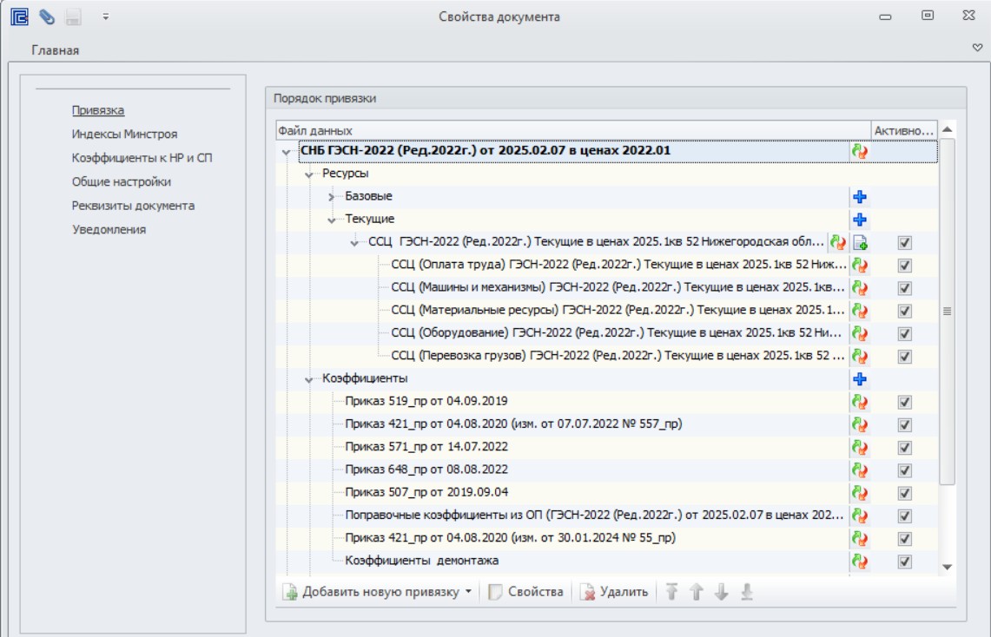Screen dimensions: 991x637
Task: Click the paperclip attachment icon in title bar
Action: [47, 17]
